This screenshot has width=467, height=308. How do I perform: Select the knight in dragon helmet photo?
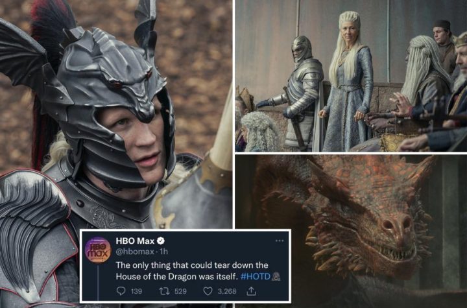tap(116, 114)
